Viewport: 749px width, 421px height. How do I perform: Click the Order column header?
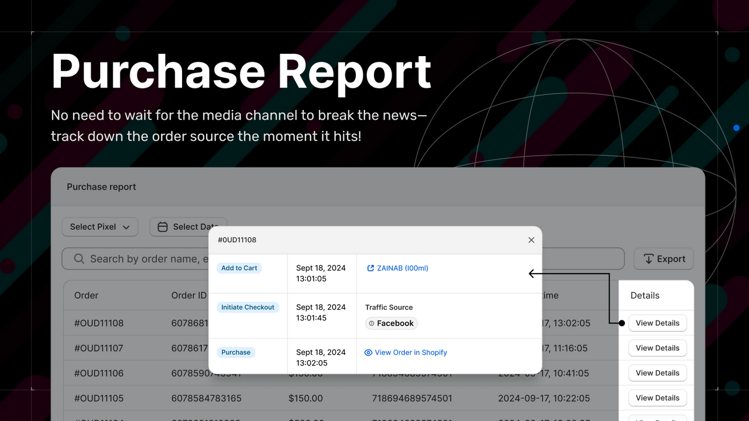[87, 295]
